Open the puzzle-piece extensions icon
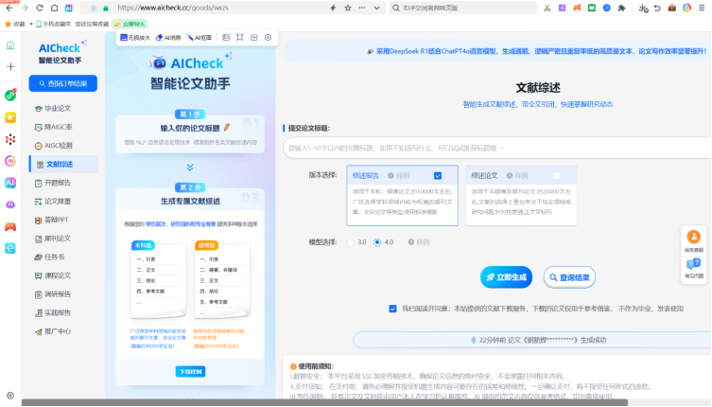The image size is (712, 407). (x=621, y=8)
